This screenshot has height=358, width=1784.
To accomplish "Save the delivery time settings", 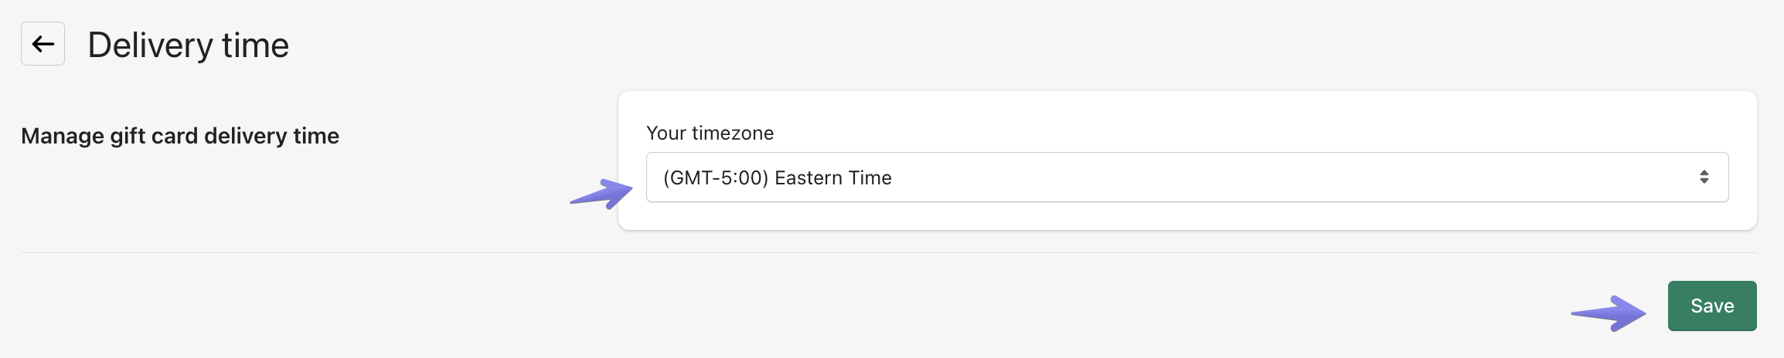I will pyautogui.click(x=1711, y=306).
